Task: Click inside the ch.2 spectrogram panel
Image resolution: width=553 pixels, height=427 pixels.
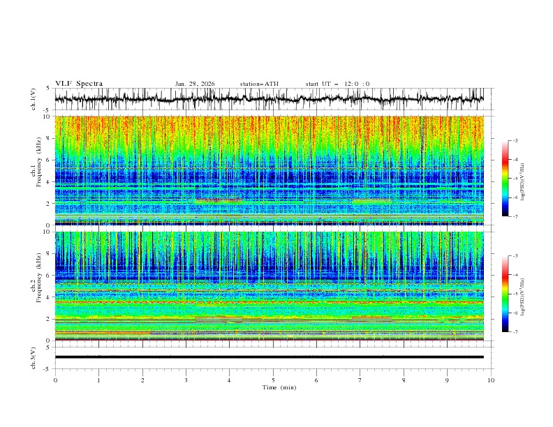Action: tap(269, 286)
